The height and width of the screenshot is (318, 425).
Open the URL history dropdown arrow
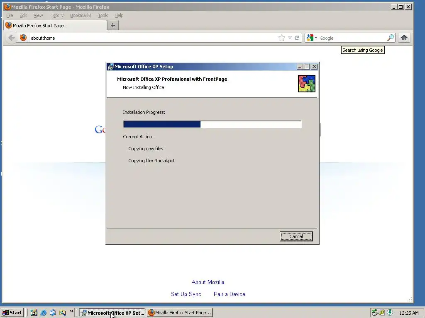290,38
